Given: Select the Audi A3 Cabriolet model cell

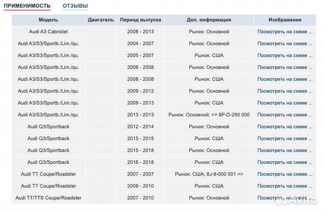Looking at the screenshot, I should 48,32.
